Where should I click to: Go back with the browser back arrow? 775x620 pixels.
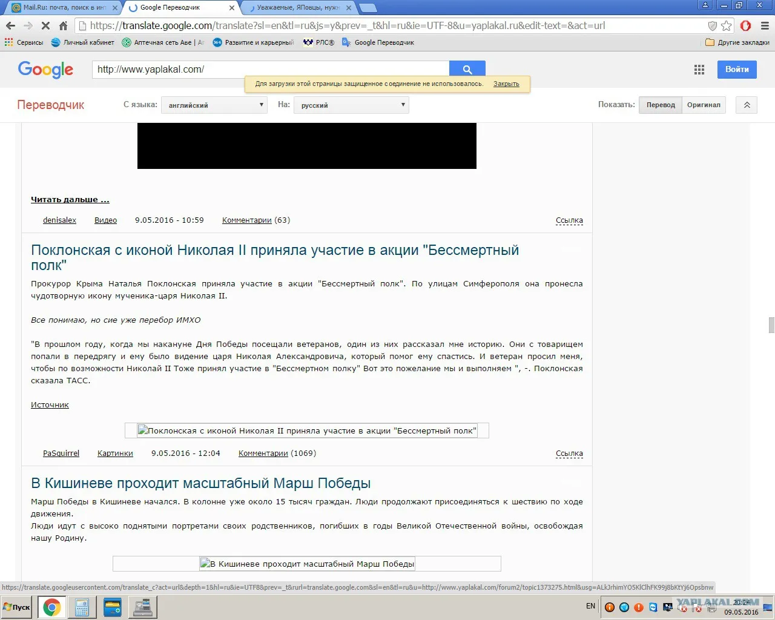(x=10, y=26)
